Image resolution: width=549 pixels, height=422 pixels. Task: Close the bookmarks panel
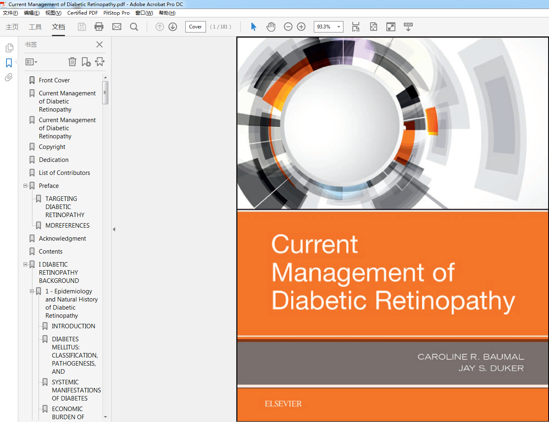[x=99, y=45]
